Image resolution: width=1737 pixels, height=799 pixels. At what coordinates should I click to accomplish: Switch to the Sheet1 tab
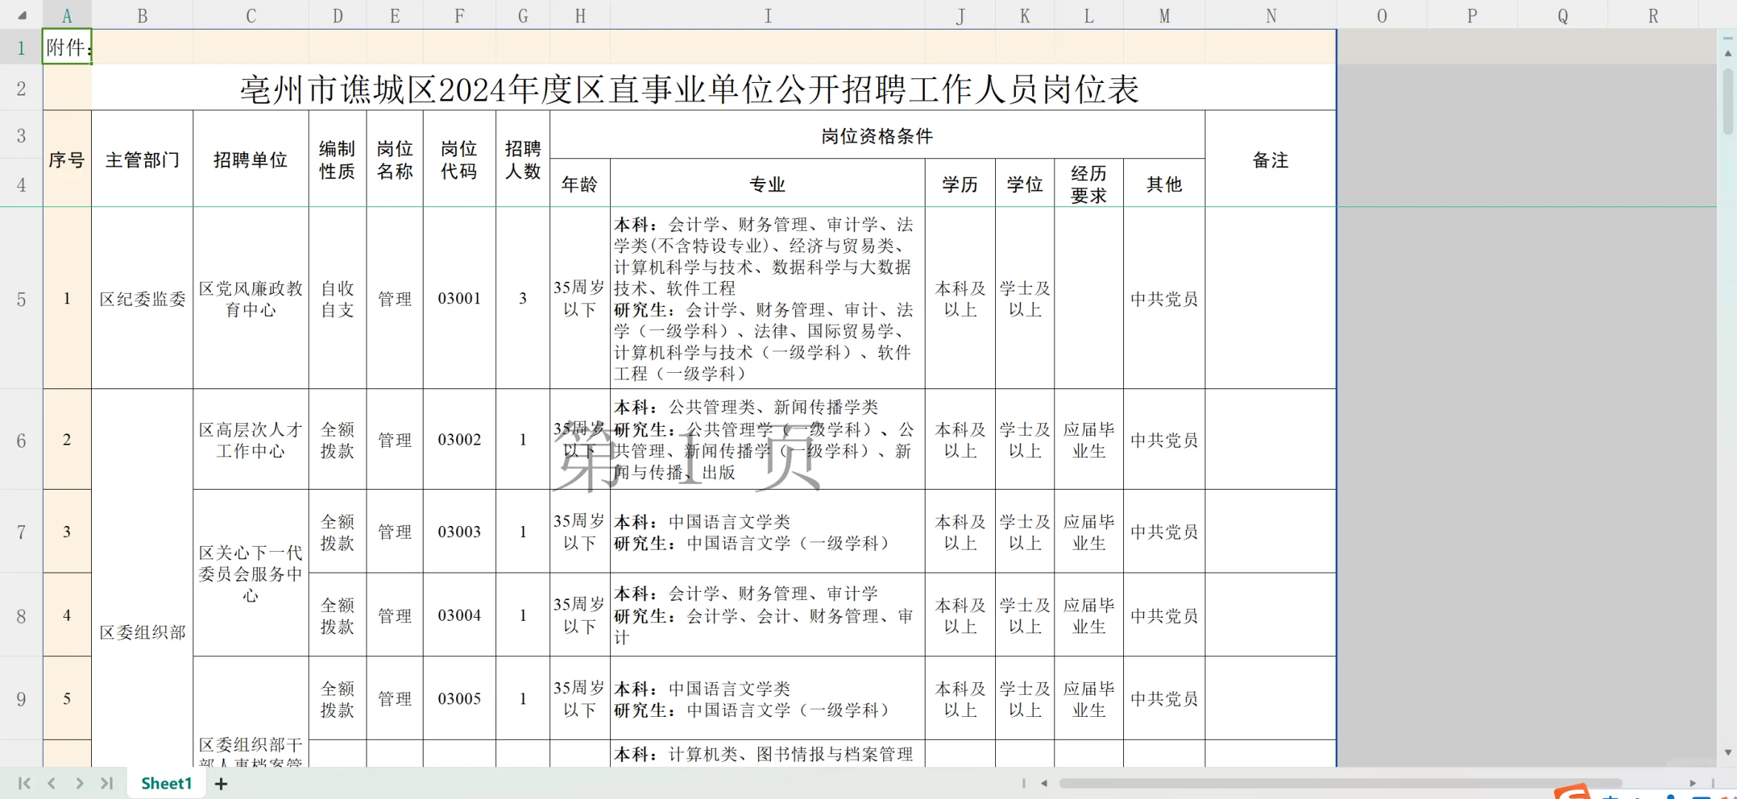tap(166, 783)
